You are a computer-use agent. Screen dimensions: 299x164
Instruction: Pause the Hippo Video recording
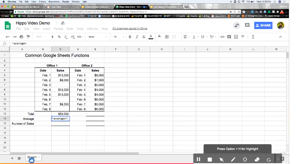pos(198,160)
